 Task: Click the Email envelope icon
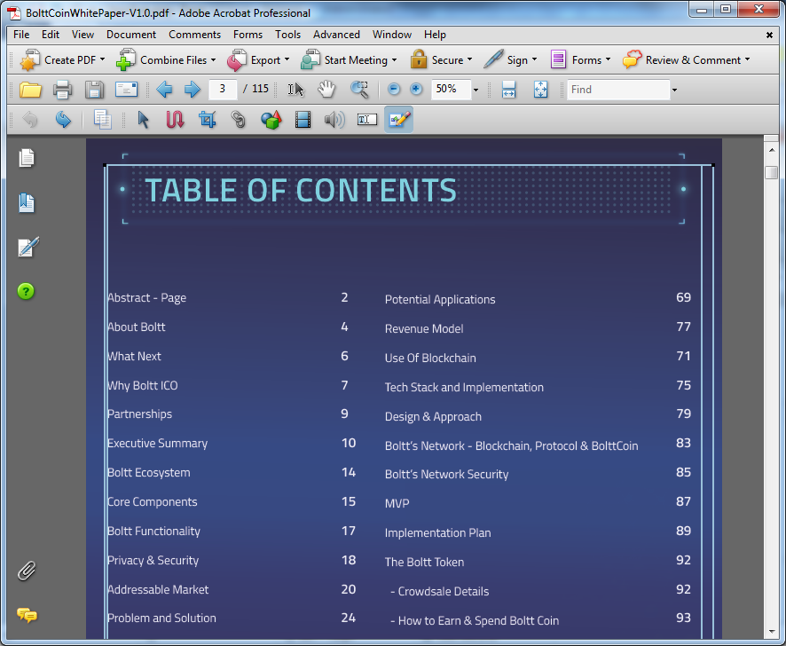click(126, 90)
